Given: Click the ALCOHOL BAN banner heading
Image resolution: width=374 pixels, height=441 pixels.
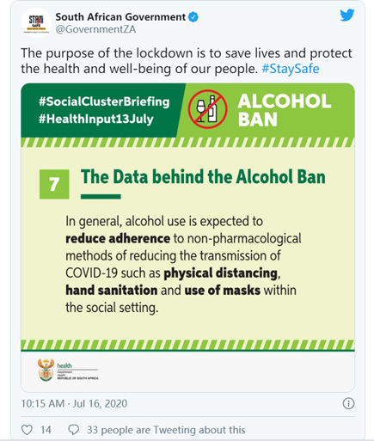Looking at the screenshot, I should [x=285, y=110].
